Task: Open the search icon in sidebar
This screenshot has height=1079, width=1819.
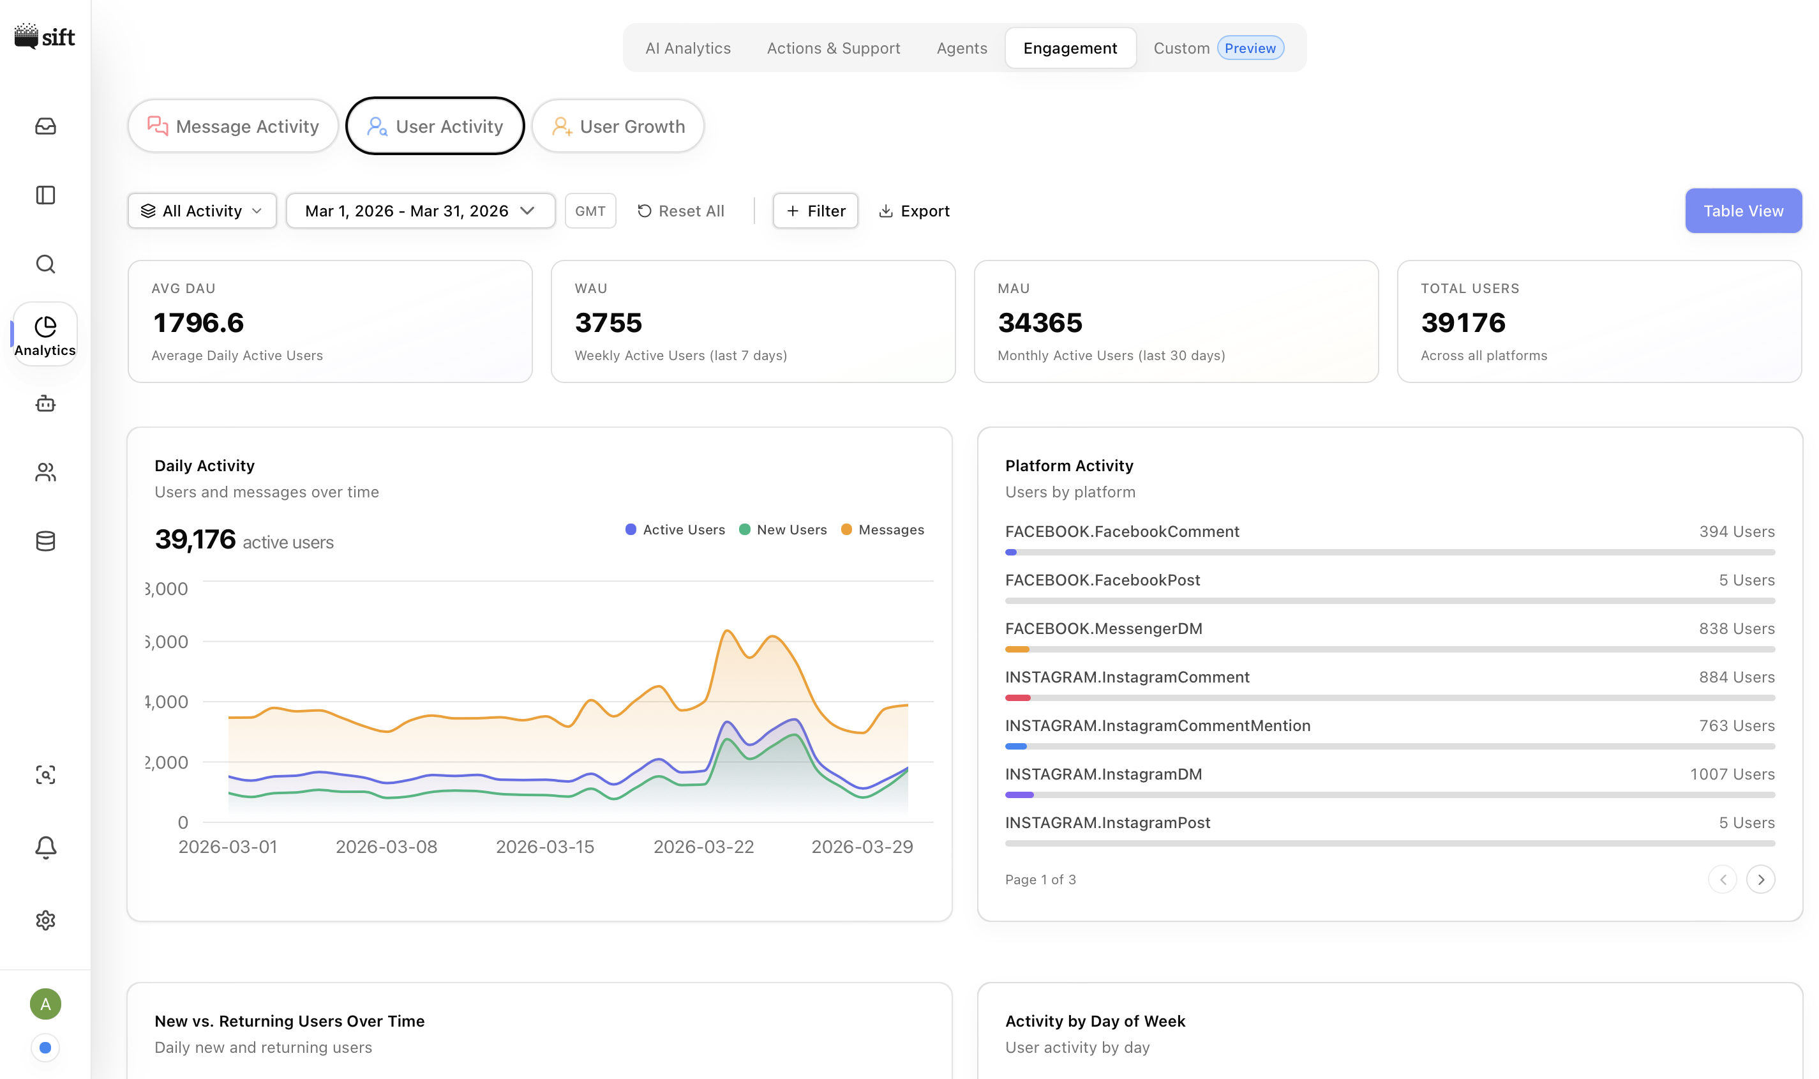Action: tap(45, 264)
